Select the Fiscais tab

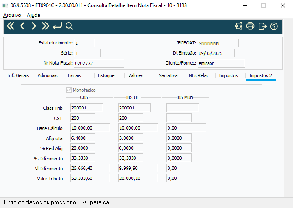click(74, 75)
